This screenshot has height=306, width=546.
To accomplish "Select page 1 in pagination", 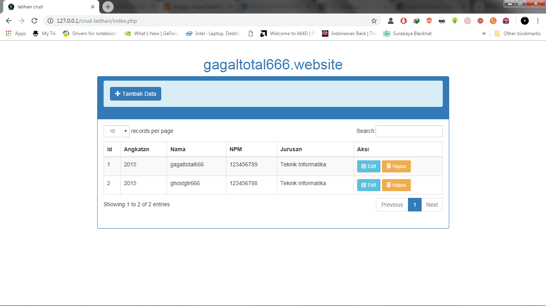I will pos(415,205).
